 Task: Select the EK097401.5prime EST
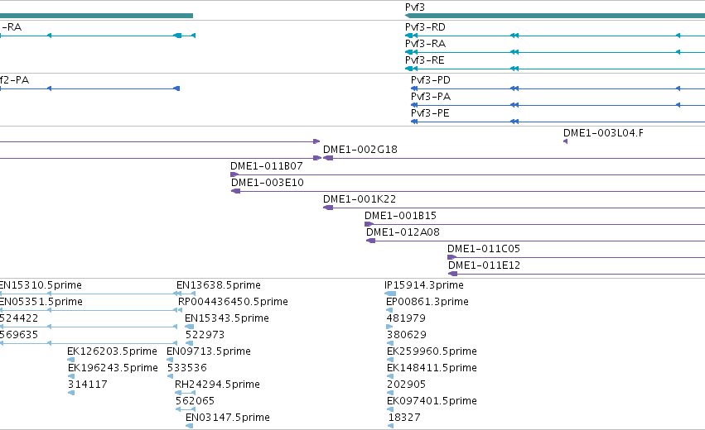point(432,401)
